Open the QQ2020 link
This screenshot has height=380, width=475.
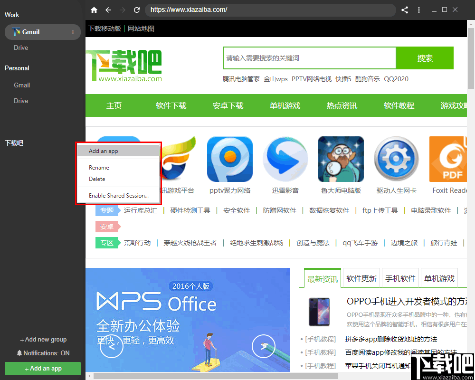click(396, 79)
